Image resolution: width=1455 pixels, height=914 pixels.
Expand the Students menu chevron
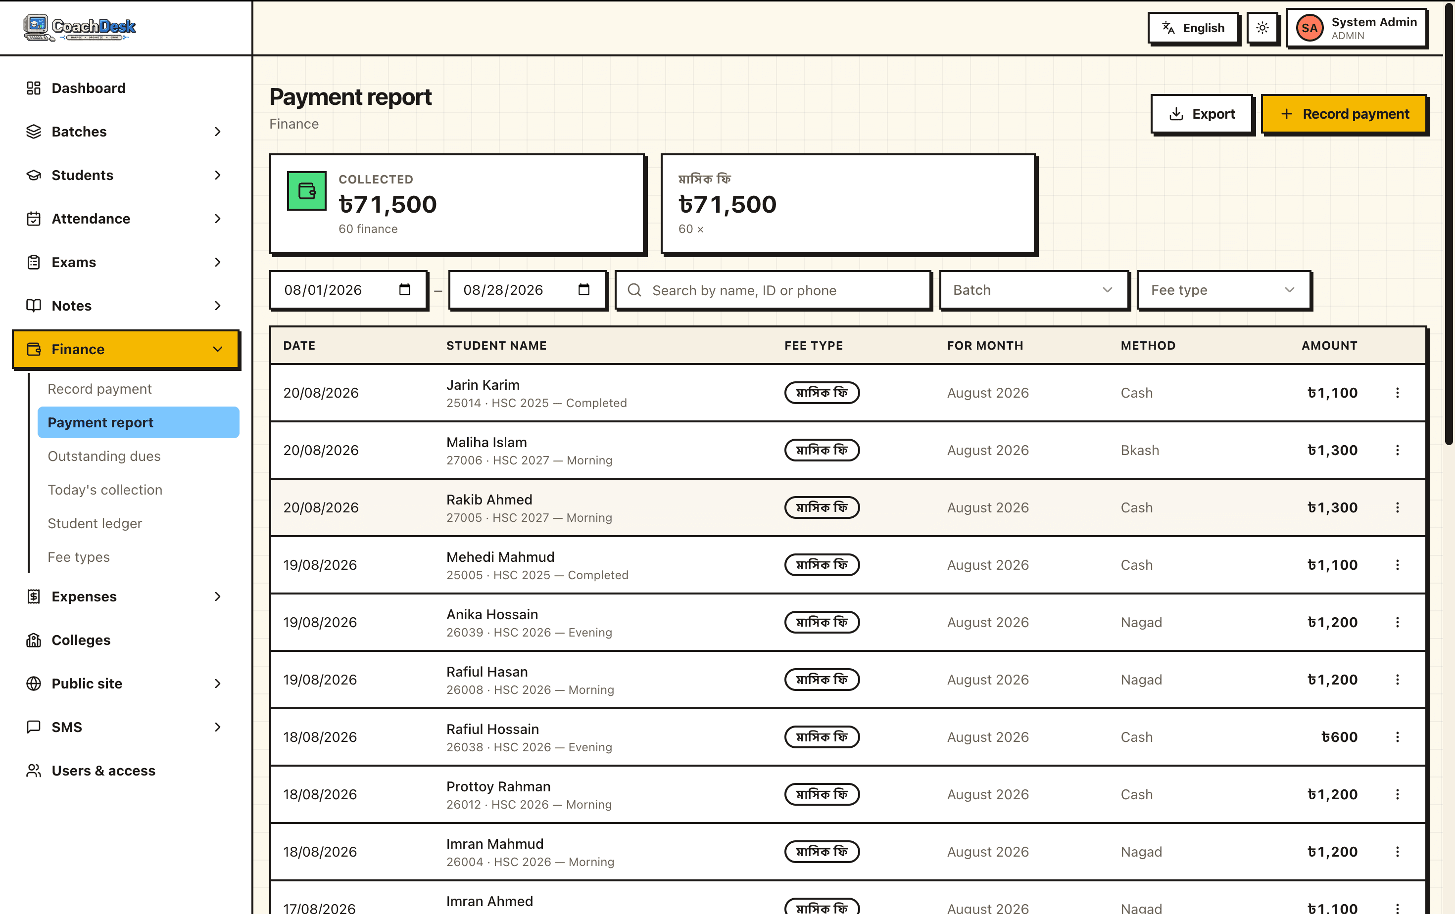[x=218, y=175]
